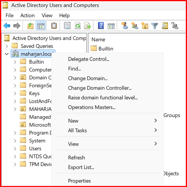Open the All Tasks submenu
This screenshot has width=187, height=187.
point(77,130)
